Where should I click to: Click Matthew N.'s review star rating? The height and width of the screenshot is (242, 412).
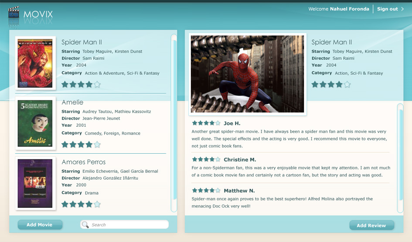[206, 190]
